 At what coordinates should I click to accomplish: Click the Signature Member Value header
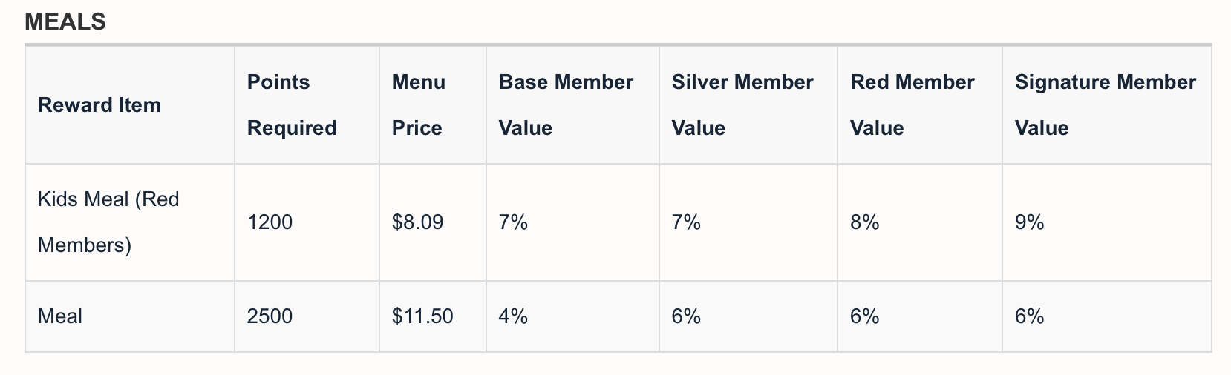(x=1106, y=105)
